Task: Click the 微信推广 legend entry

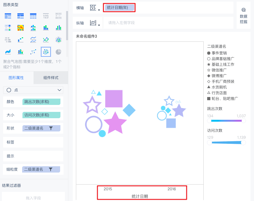Action: [x=217, y=70]
